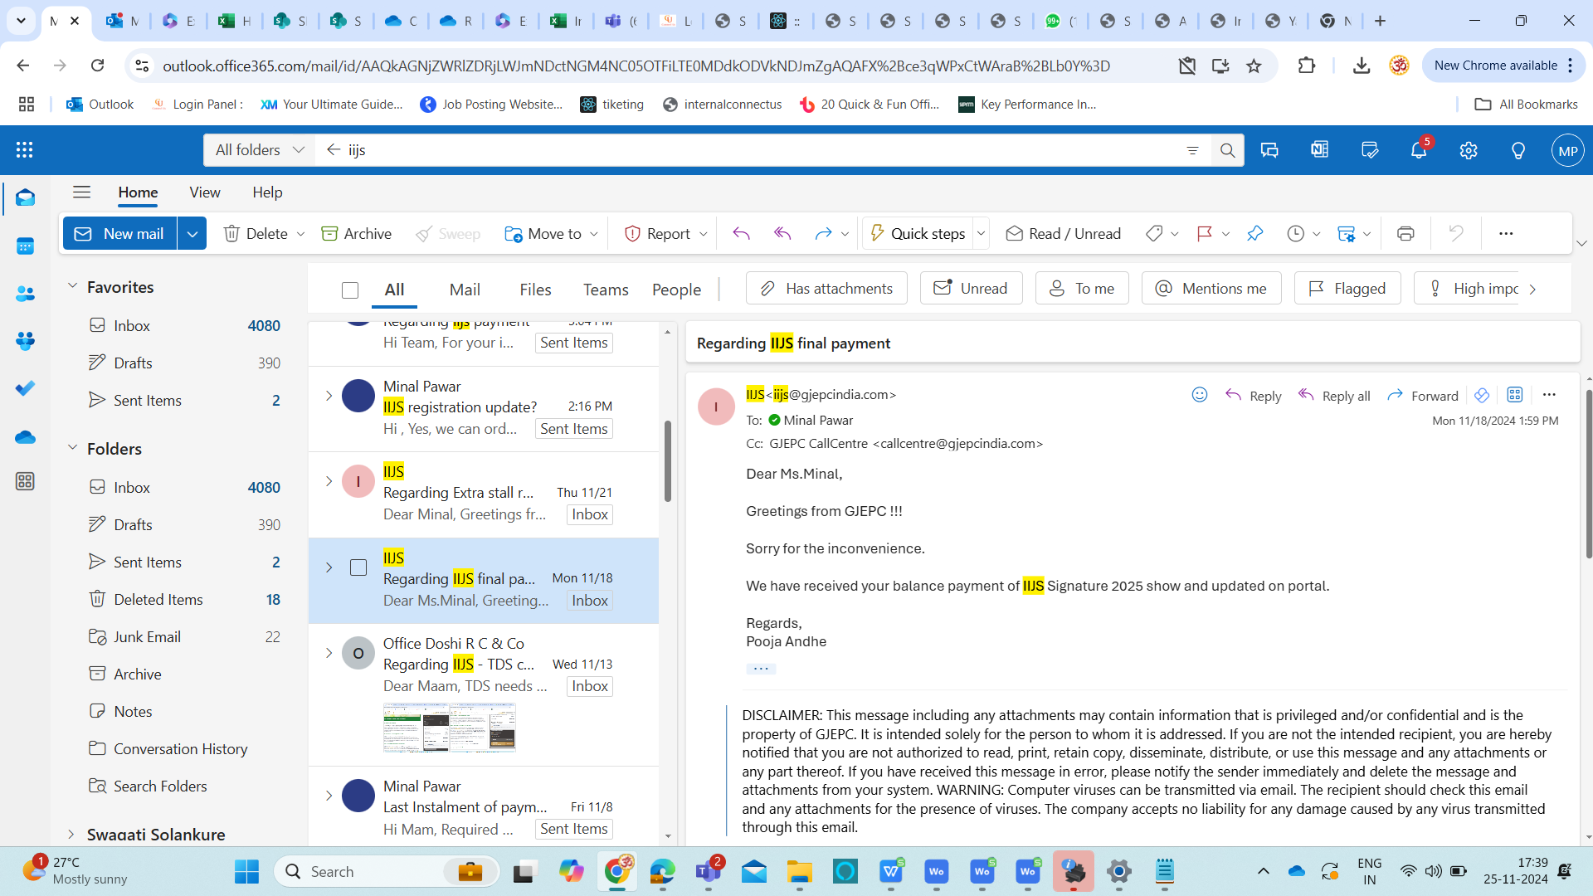The height and width of the screenshot is (896, 1593).
Task: Open the Delete options dropdown arrow
Action: click(300, 234)
